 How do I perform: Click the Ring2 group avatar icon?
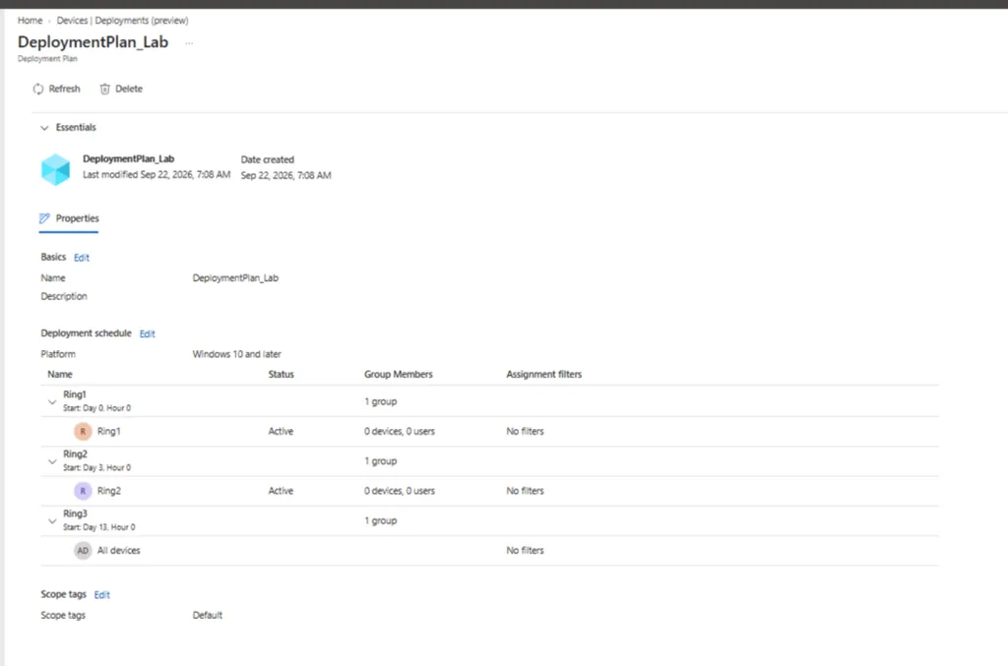tap(83, 491)
